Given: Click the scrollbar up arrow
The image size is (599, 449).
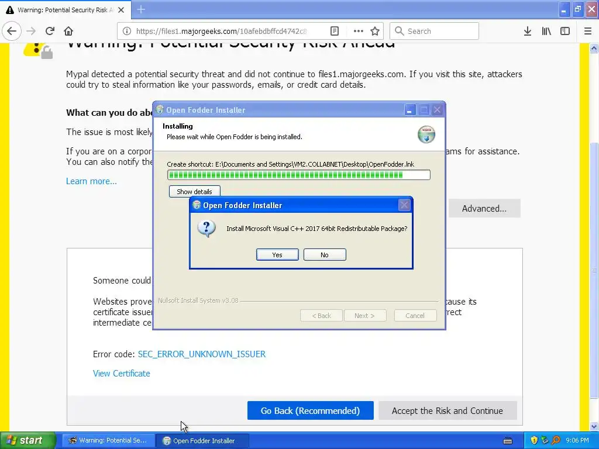Looking at the screenshot, I should click(594, 48).
